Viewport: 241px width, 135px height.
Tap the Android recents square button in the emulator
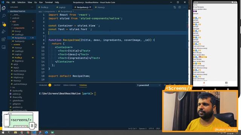coord(228,89)
